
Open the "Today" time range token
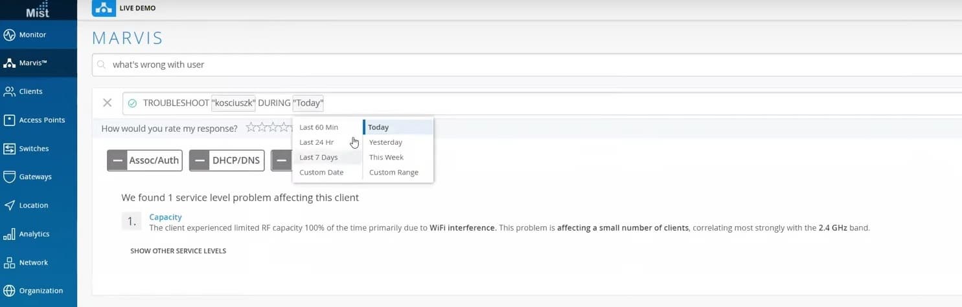[x=308, y=103]
